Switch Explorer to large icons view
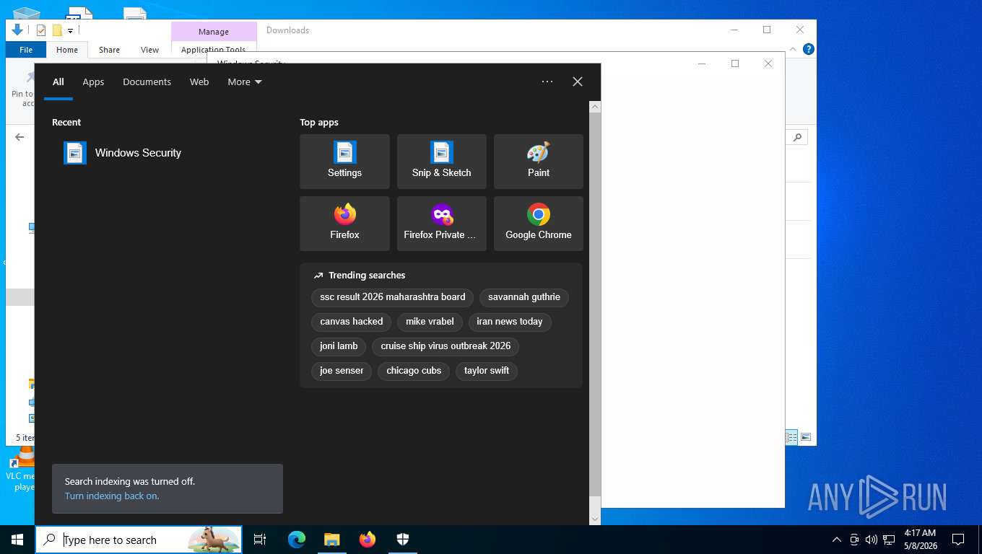This screenshot has height=554, width=982. (806, 437)
